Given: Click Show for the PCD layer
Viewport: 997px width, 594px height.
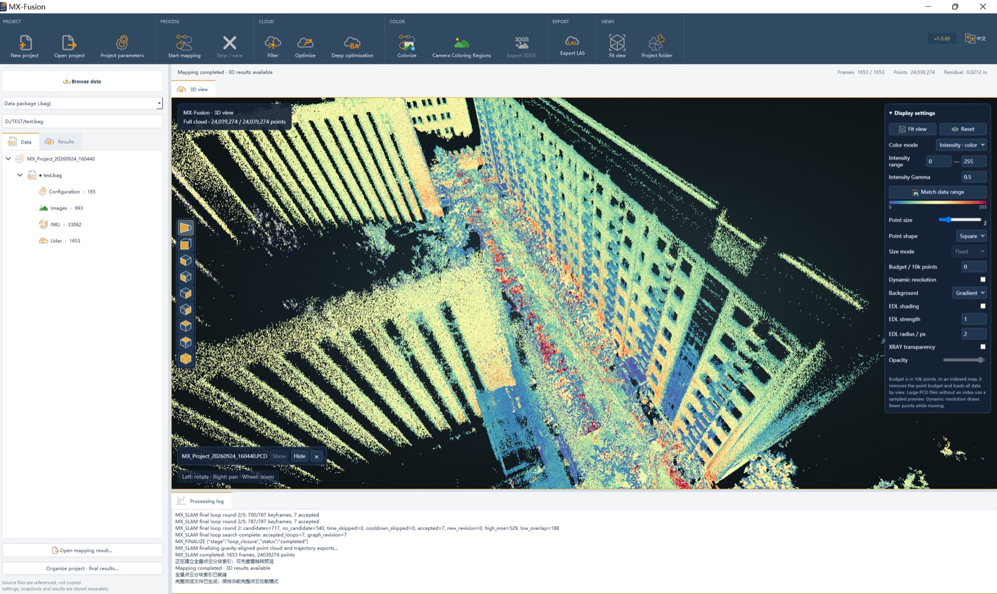Looking at the screenshot, I should (279, 456).
